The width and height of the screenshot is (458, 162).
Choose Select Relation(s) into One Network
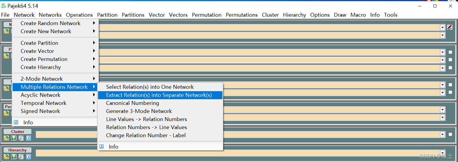click(x=160, y=87)
